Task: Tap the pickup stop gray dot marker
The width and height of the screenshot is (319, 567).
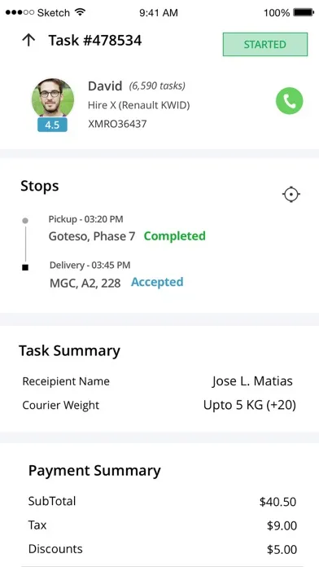Action: click(x=25, y=221)
